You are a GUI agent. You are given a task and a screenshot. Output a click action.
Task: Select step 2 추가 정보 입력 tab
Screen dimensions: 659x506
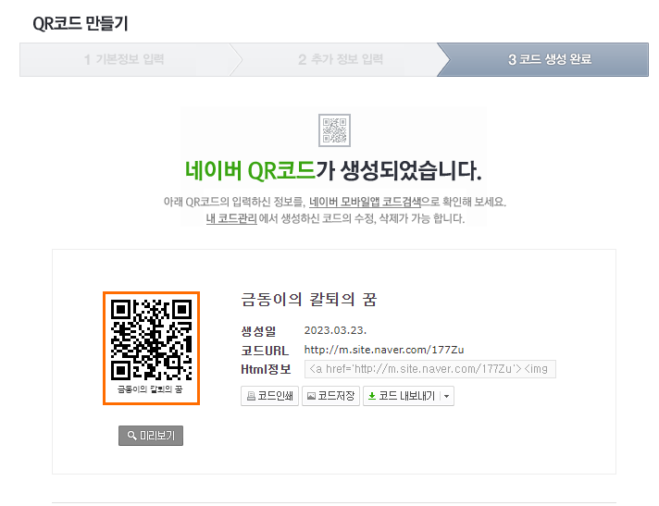[341, 59]
